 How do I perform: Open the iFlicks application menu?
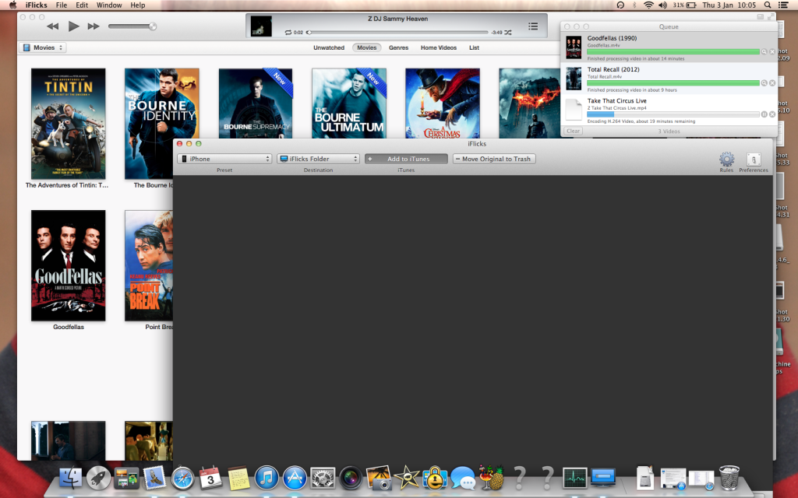[x=36, y=5]
